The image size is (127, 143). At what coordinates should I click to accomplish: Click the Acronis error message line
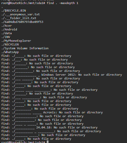(x=52, y=112)
